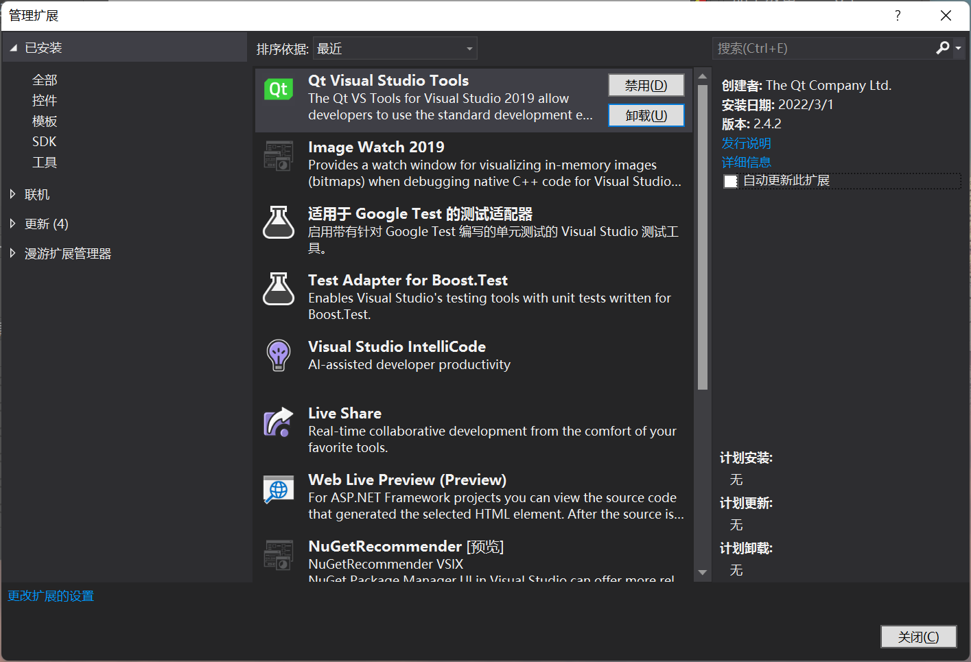Click the Web Live Preview globe icon
Viewport: 971px width, 662px height.
click(x=278, y=488)
